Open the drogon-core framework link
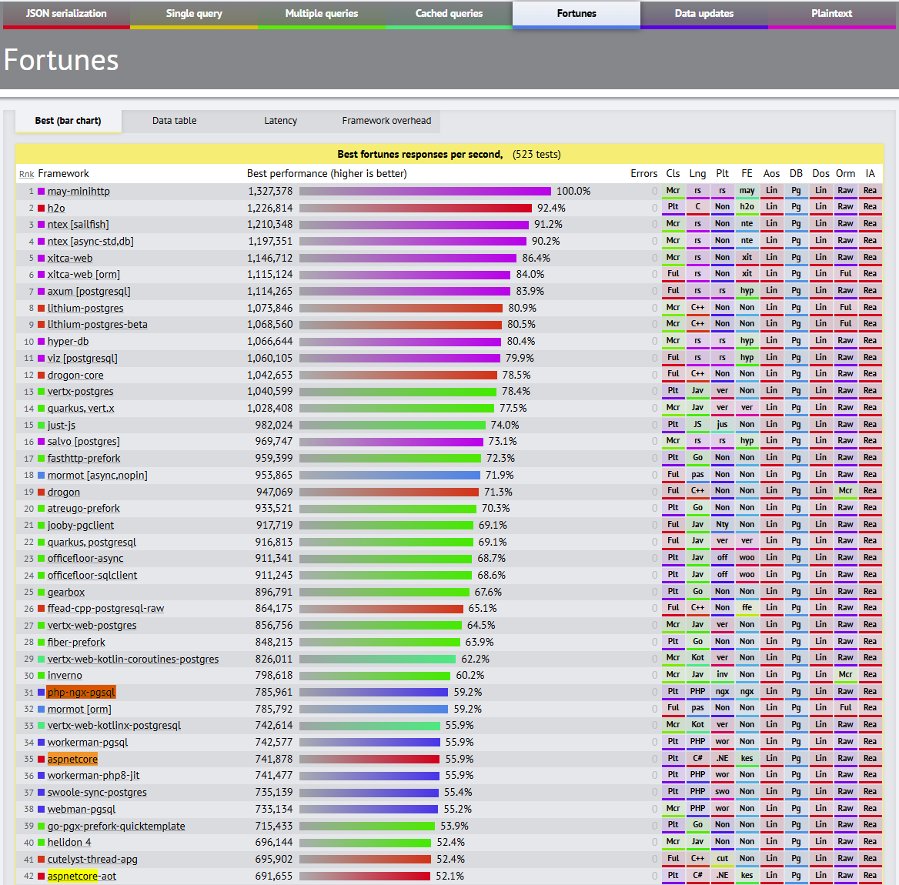 (x=75, y=376)
